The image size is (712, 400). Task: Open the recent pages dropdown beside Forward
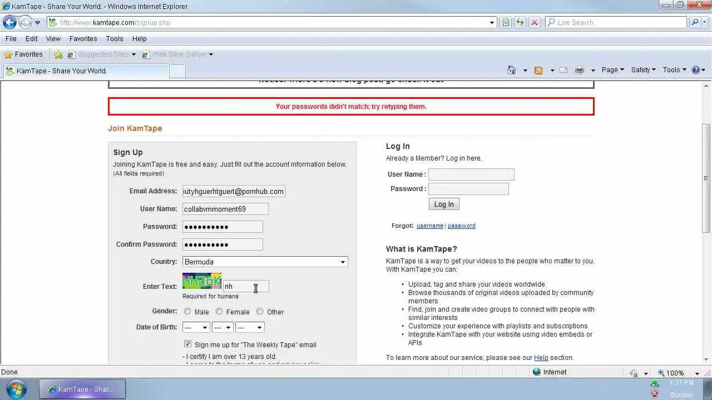(37, 23)
